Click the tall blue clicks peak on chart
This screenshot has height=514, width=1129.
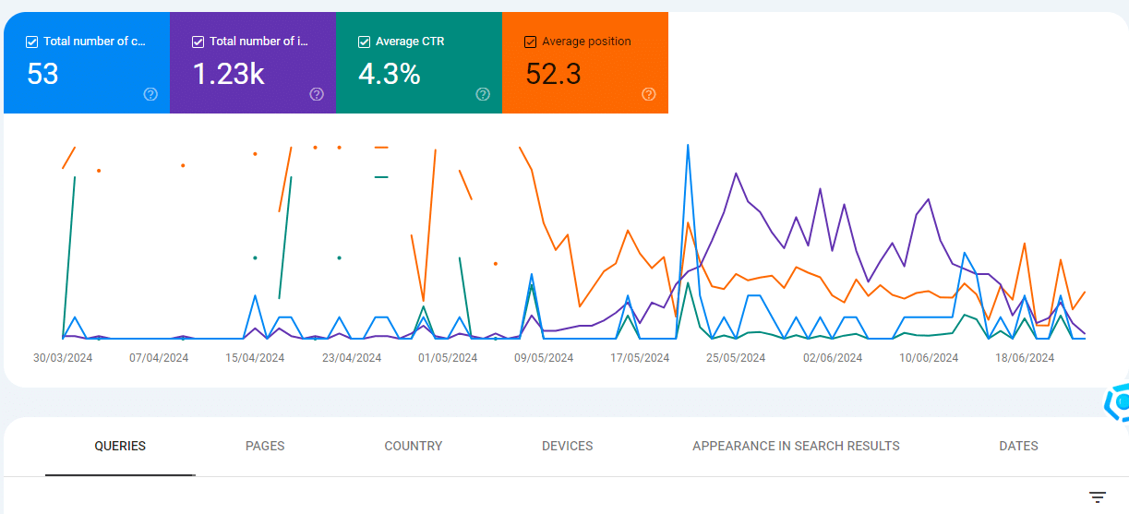tap(688, 146)
